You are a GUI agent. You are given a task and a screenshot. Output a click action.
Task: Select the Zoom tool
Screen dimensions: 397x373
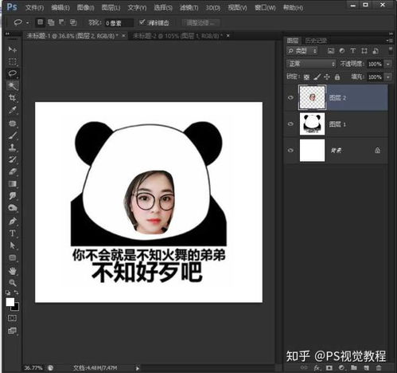point(12,283)
